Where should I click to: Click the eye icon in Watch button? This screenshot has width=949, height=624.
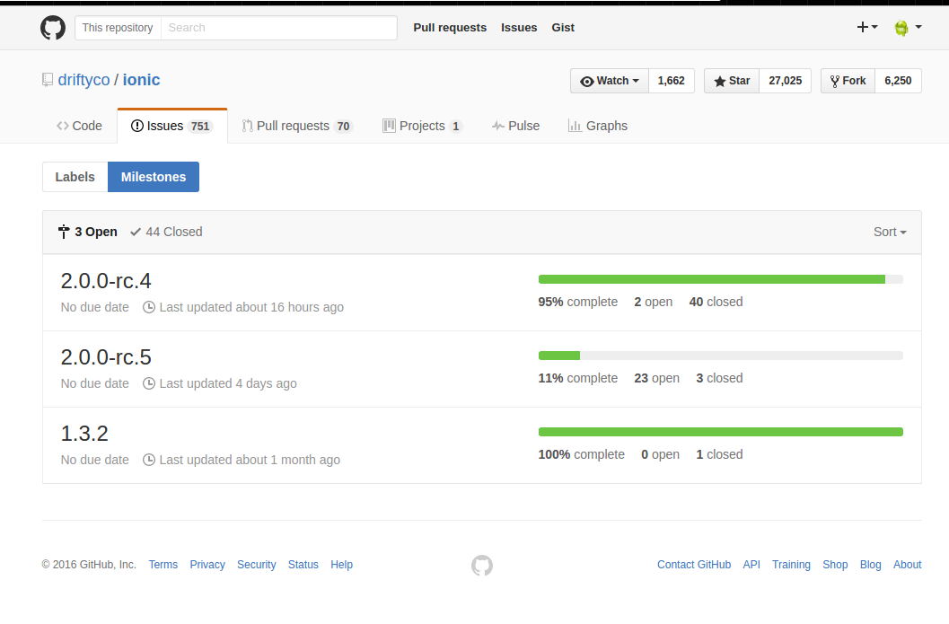(x=586, y=81)
